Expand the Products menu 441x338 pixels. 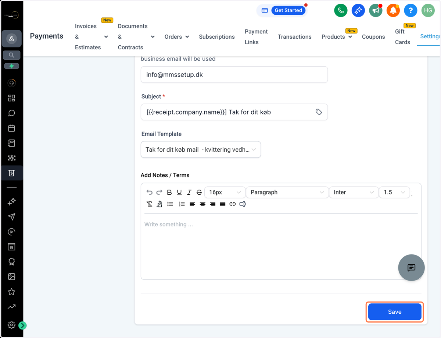click(337, 37)
